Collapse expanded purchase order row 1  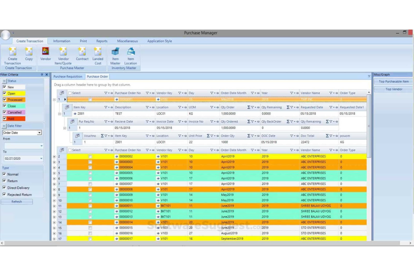[54, 100]
